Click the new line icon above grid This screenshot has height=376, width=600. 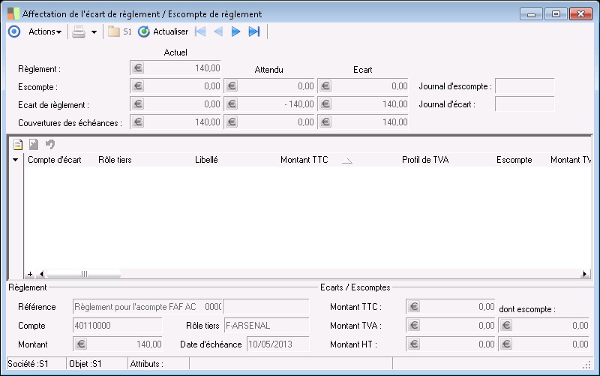tap(18, 144)
